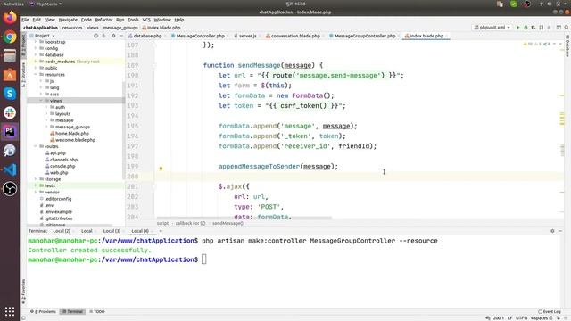Expand the node_modules folder
The width and height of the screenshot is (571, 321).
36,62
